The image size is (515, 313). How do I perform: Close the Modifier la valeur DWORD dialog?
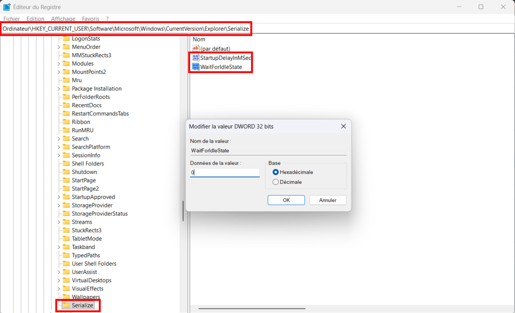[x=343, y=126]
